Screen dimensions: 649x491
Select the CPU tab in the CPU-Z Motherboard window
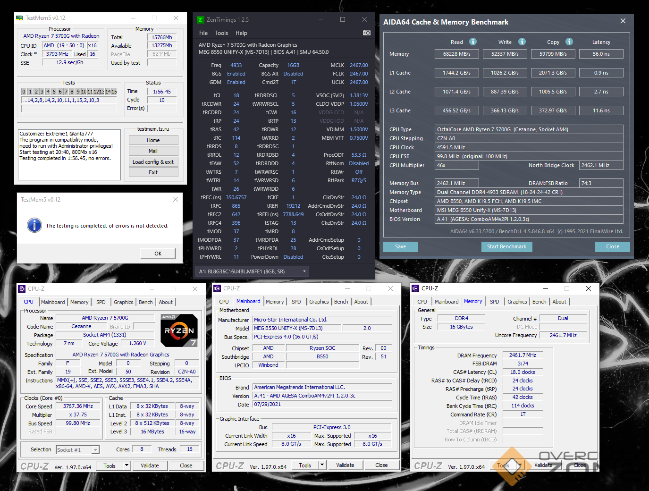coord(224,302)
